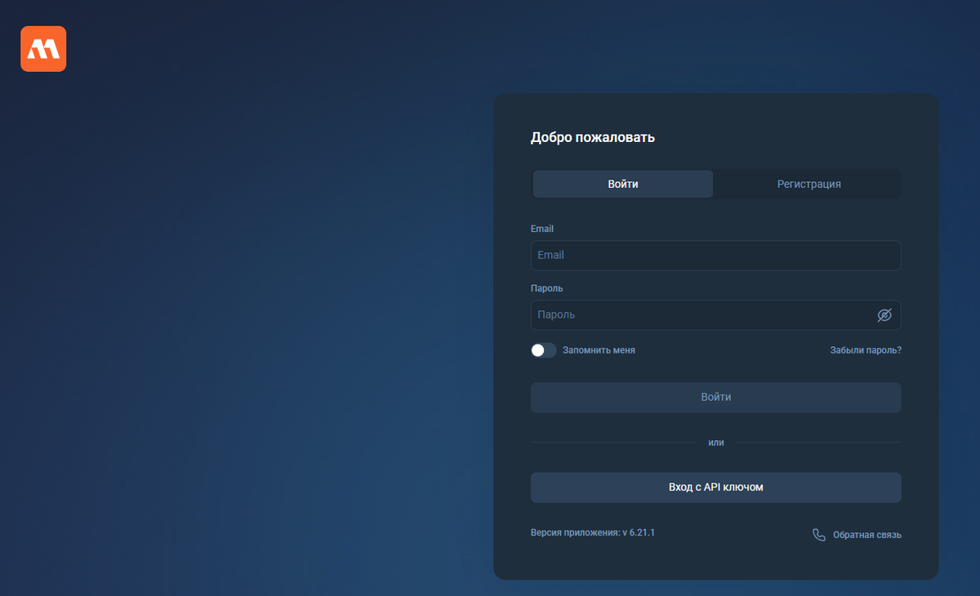Click the Email field label

[541, 229]
